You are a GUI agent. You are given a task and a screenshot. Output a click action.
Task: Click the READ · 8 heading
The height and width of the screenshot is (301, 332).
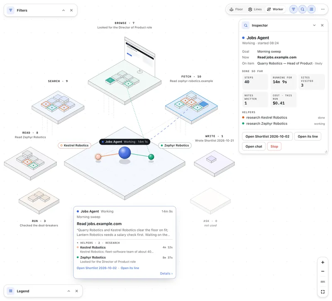click(30, 133)
